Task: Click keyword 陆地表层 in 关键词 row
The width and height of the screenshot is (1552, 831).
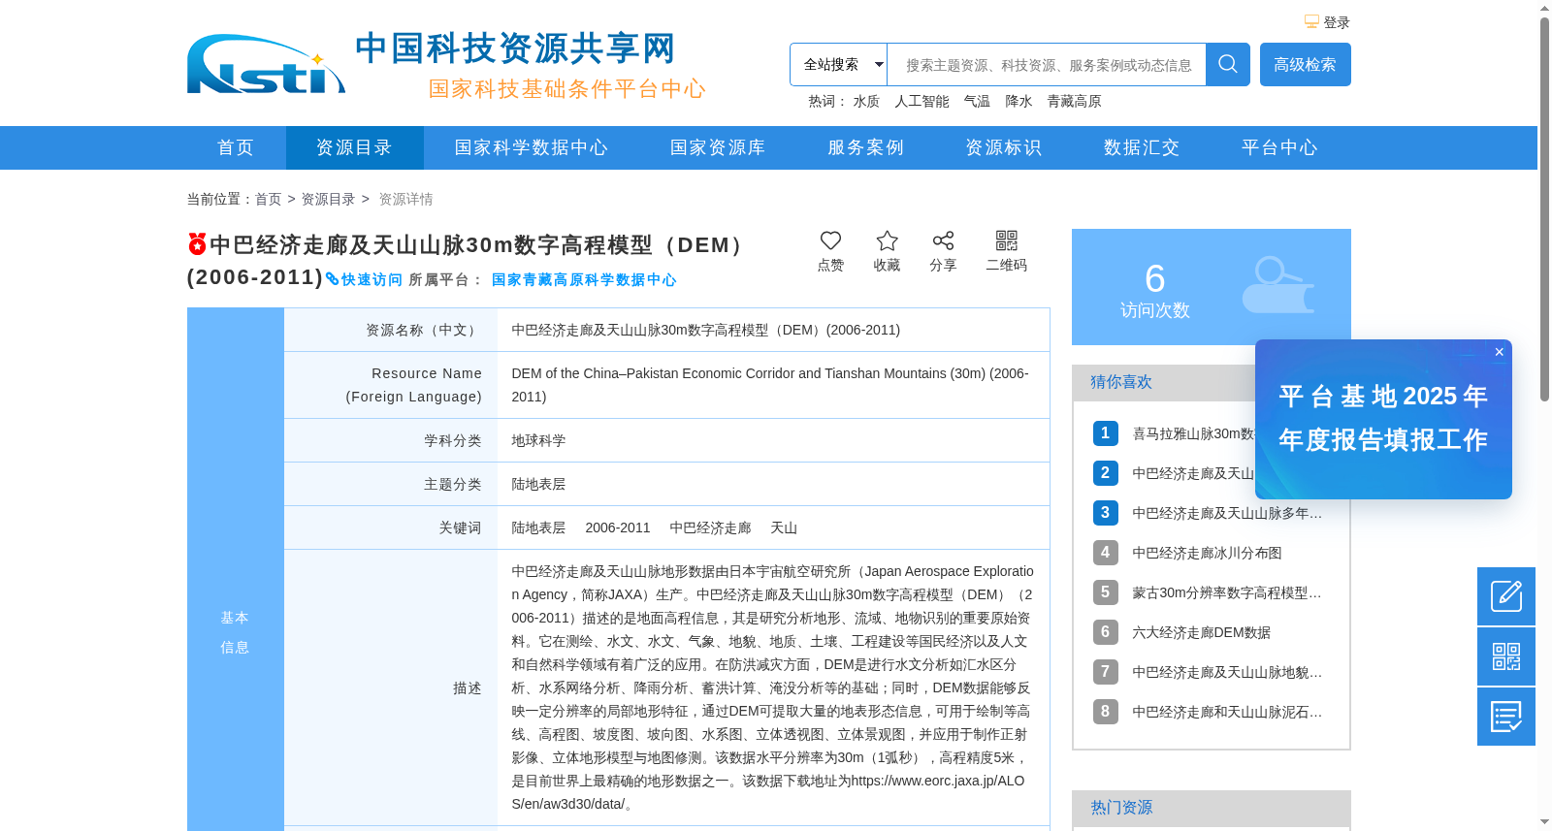Action: point(538,527)
